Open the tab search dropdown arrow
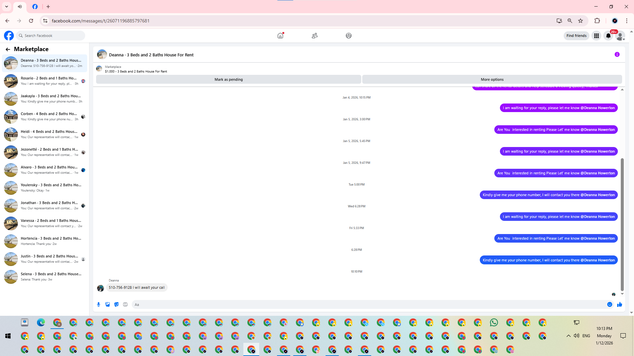The image size is (634, 356). pos(6,7)
